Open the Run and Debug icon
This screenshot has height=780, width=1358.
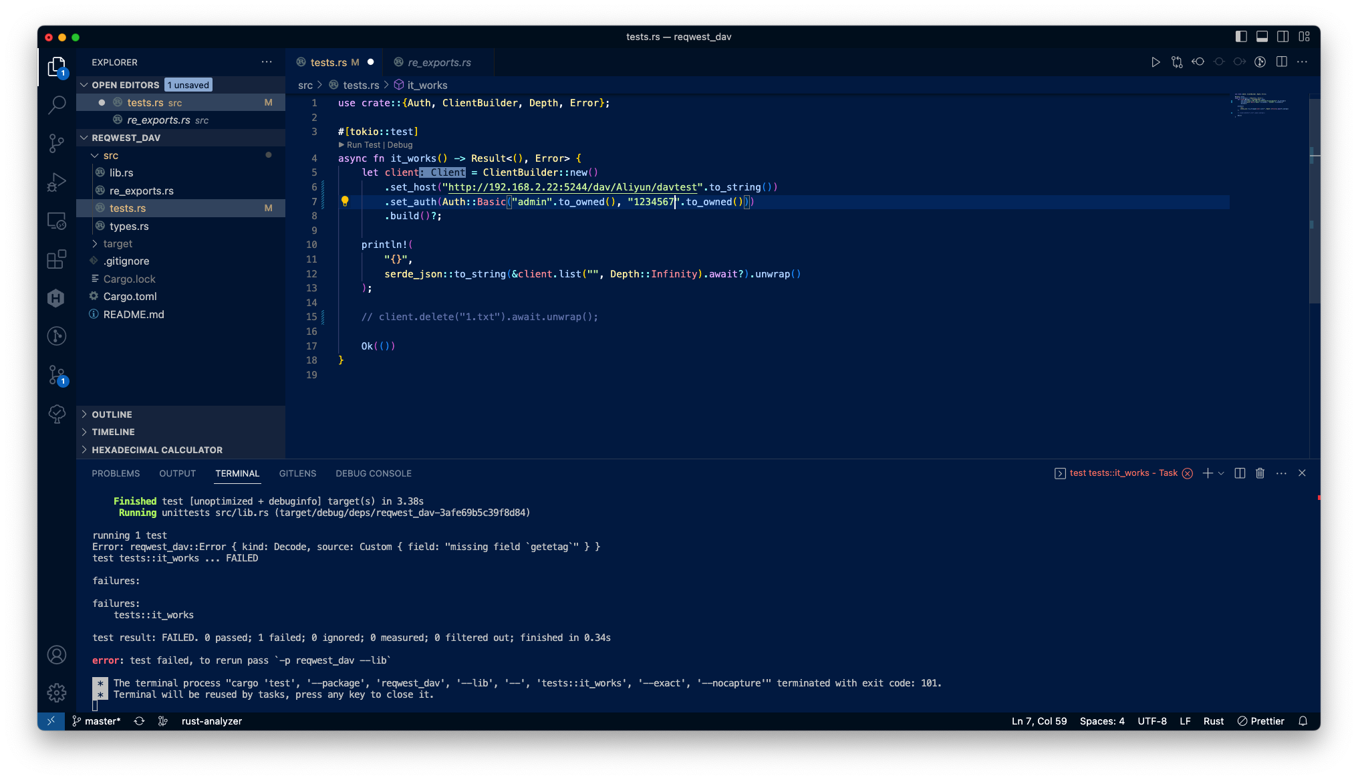pyautogui.click(x=57, y=181)
